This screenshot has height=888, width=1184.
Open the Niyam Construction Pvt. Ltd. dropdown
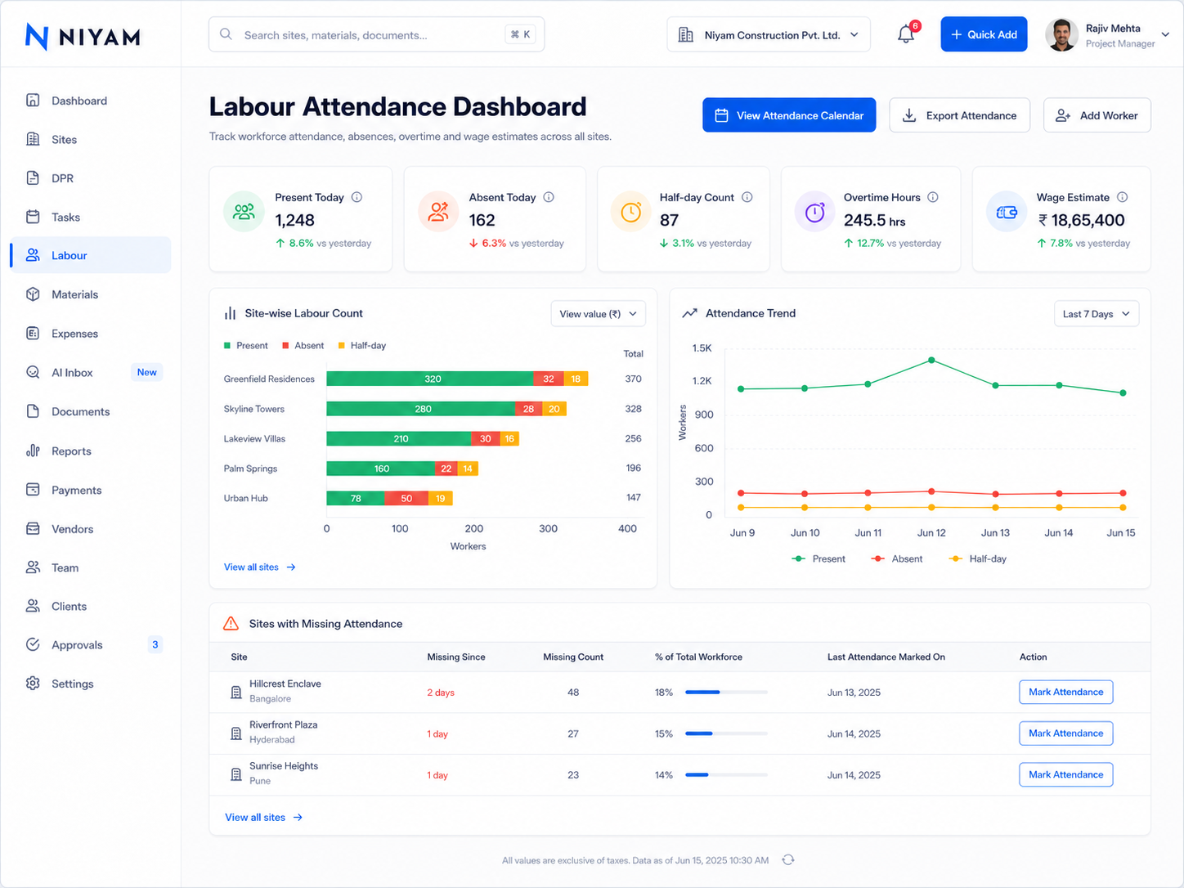coord(769,35)
